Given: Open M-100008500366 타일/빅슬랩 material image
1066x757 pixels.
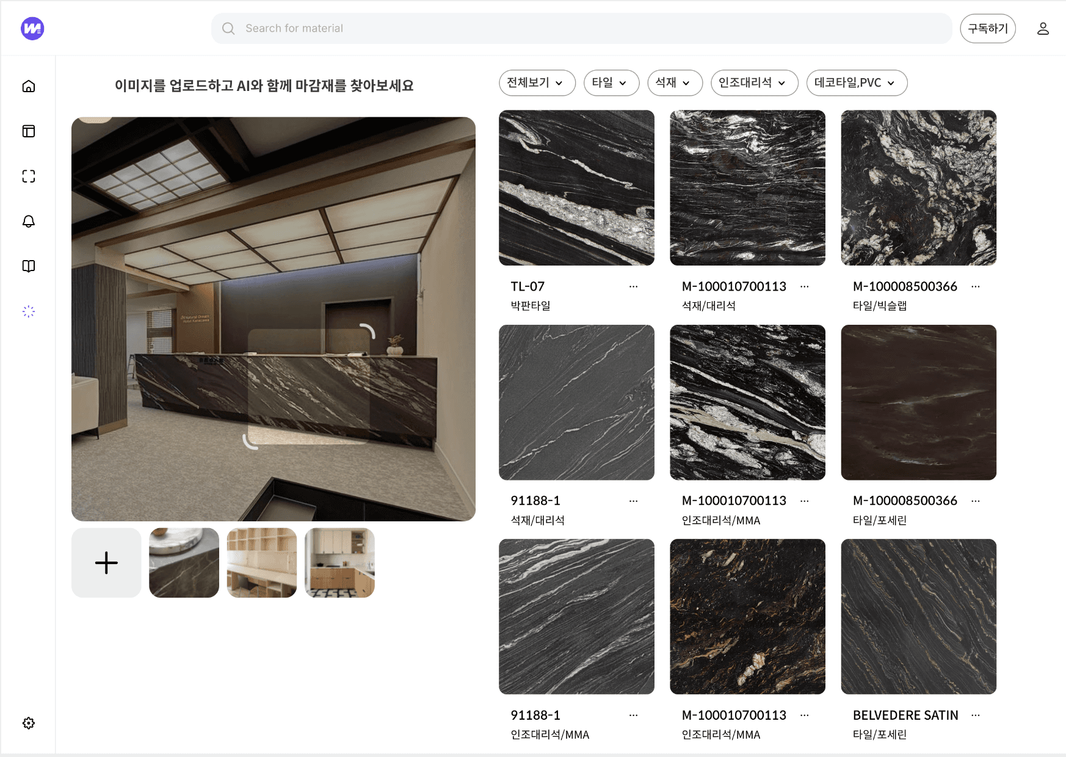Looking at the screenshot, I should point(918,188).
